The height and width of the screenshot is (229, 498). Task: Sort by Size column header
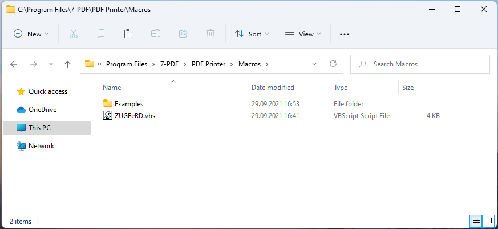point(408,88)
